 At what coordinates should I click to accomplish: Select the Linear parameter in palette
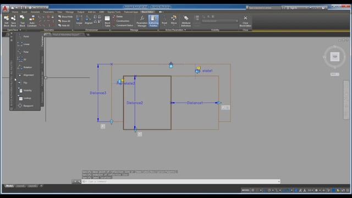click(x=24, y=44)
